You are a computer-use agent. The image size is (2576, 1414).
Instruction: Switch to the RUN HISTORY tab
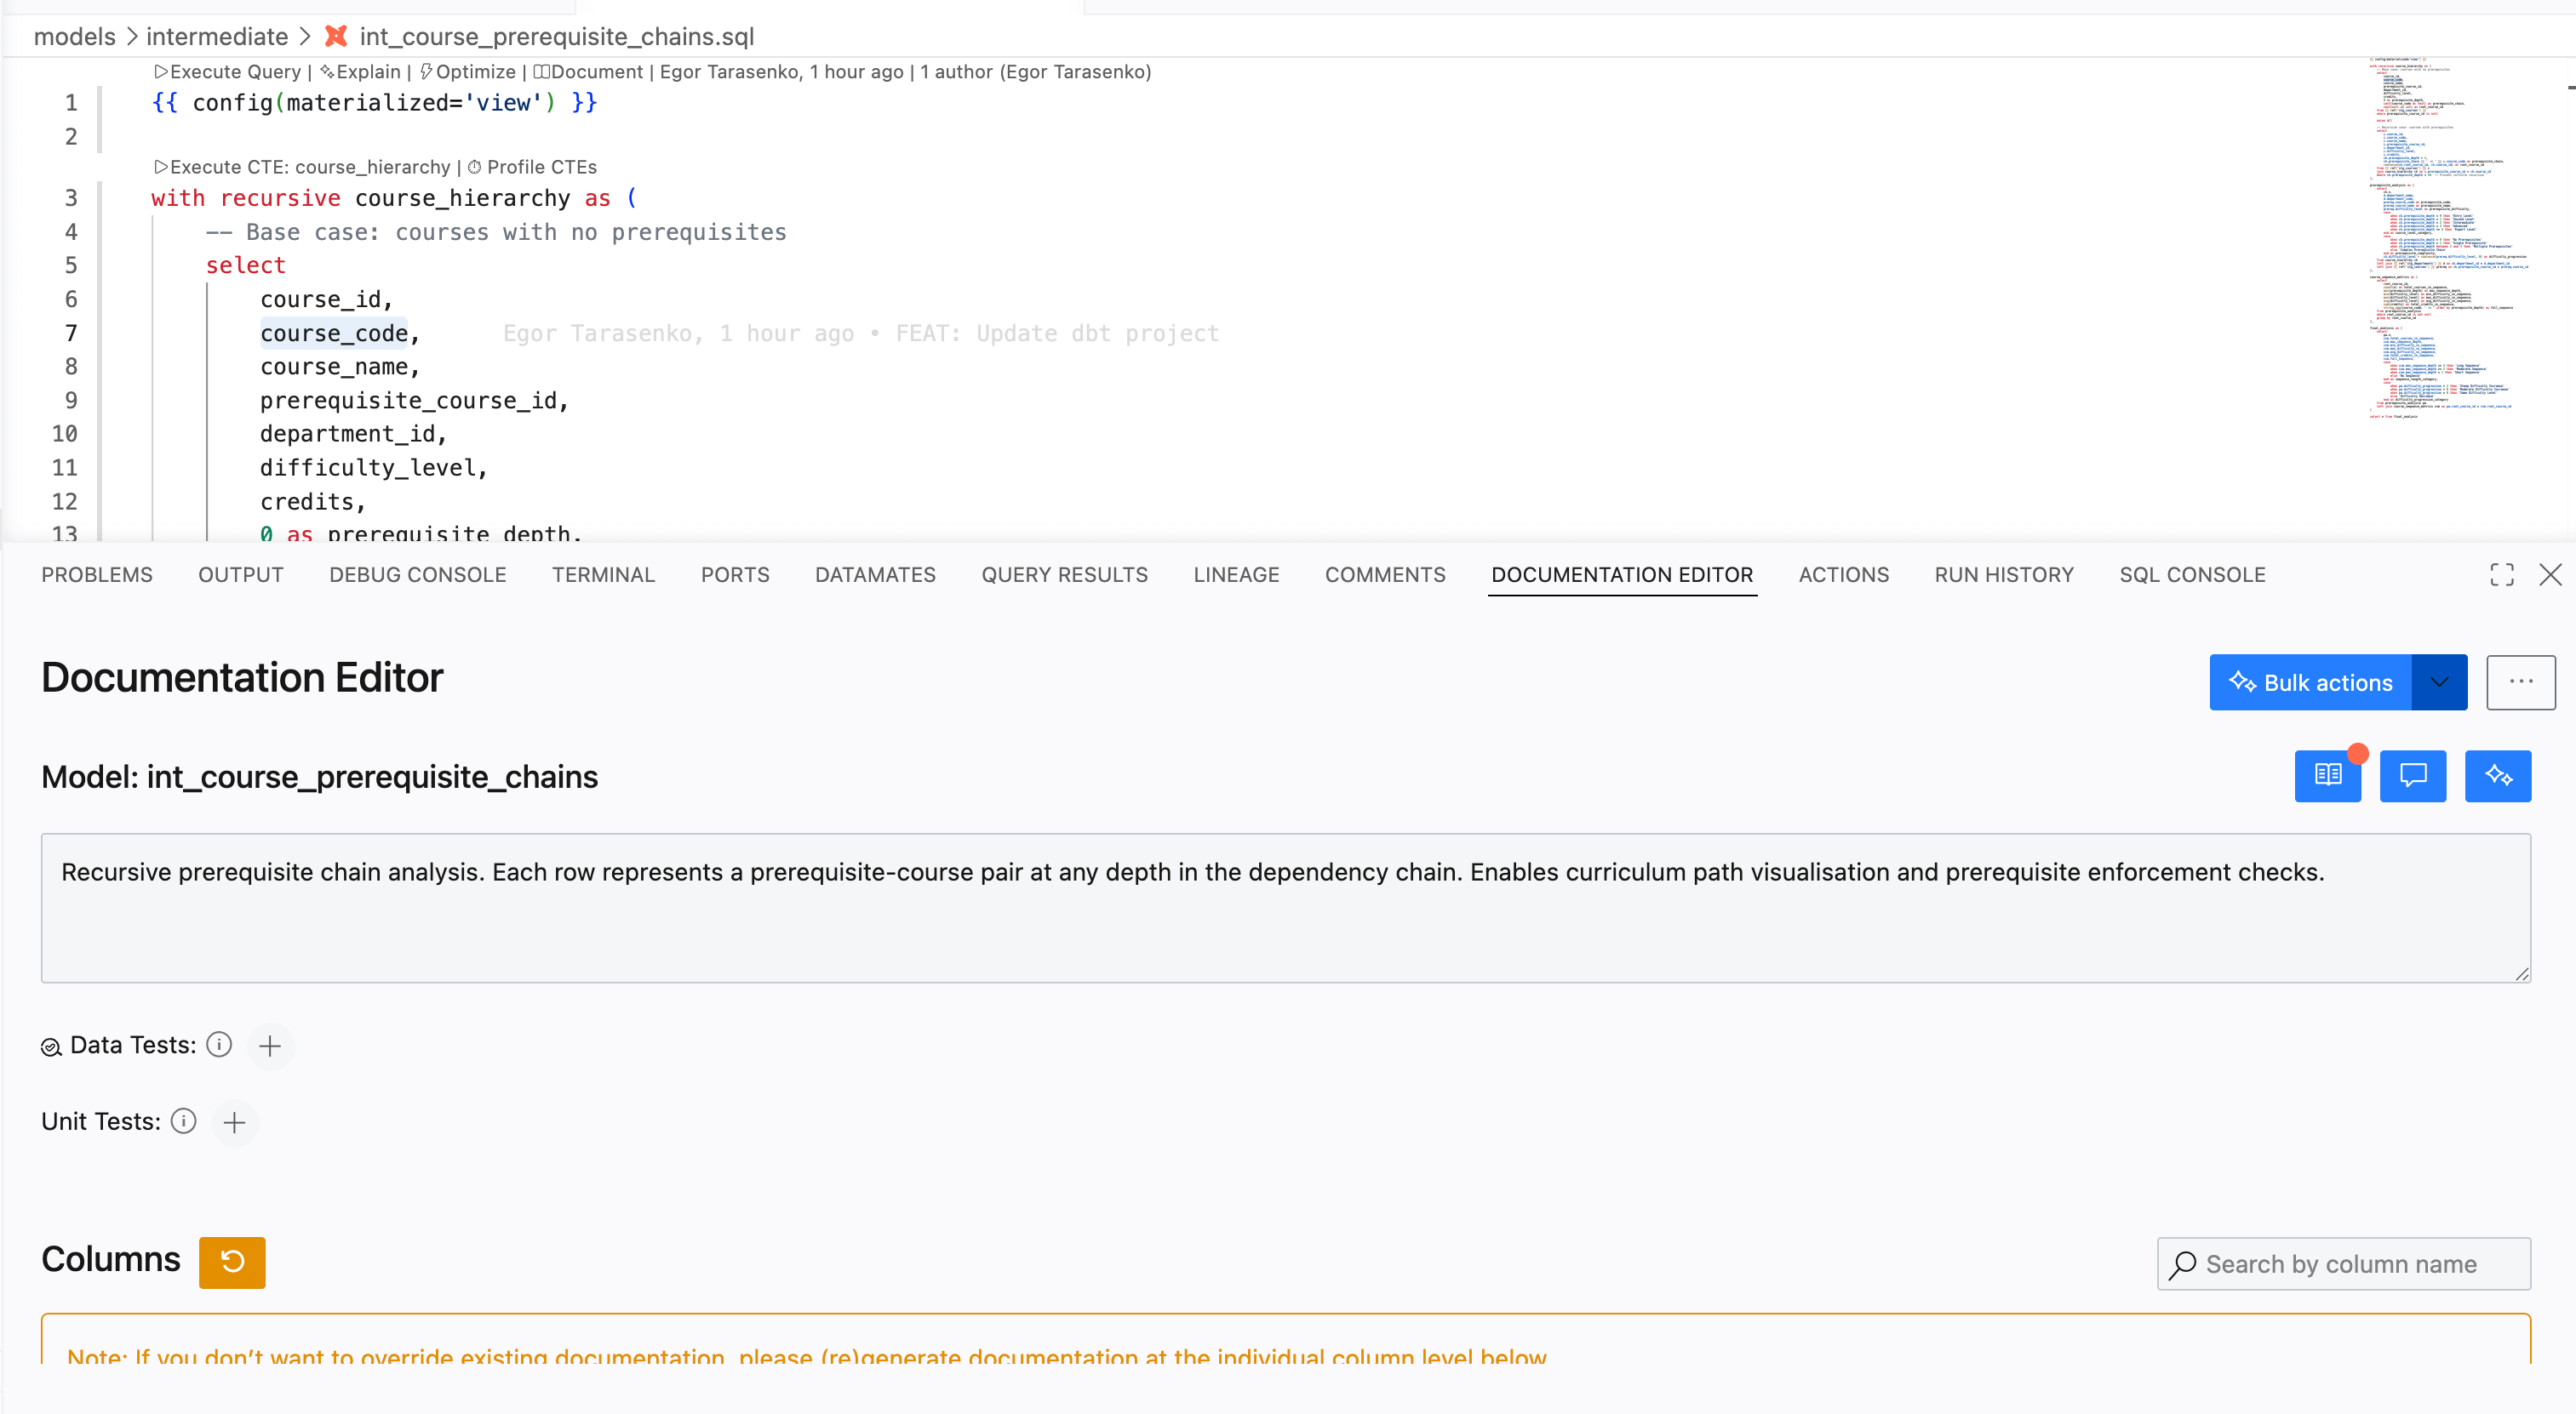(x=2004, y=574)
